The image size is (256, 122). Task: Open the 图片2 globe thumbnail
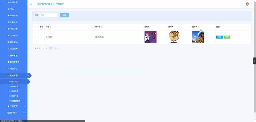(174, 37)
